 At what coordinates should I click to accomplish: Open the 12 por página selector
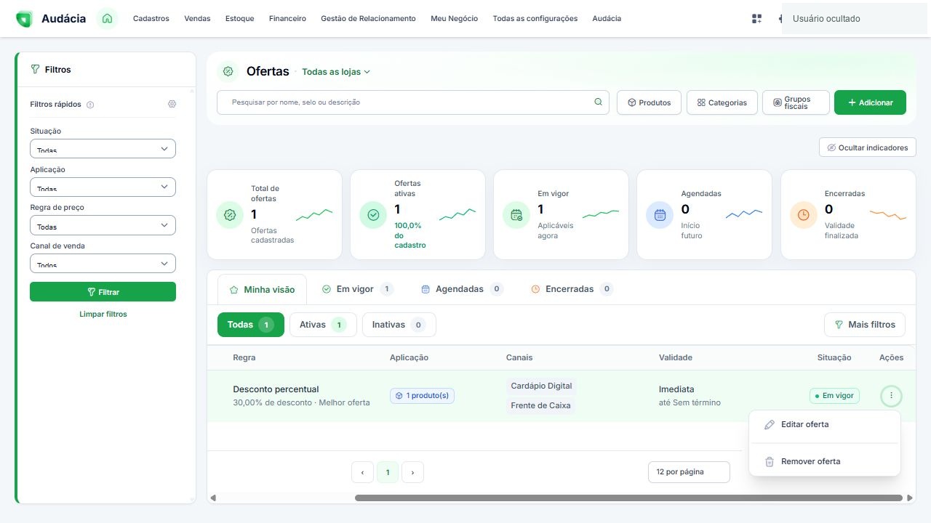click(689, 472)
